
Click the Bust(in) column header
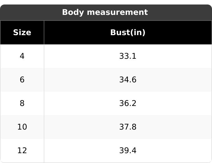(128, 33)
